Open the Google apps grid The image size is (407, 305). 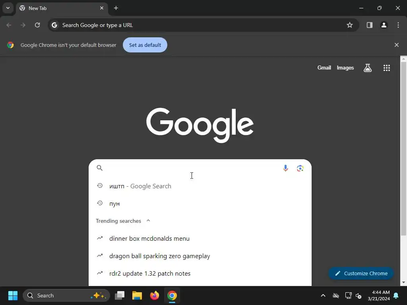(x=386, y=68)
